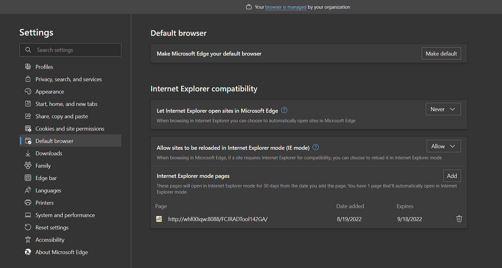Viewport: 502px width, 268px height.
Task: Add an Internet Explorer mode page
Action: point(452,176)
